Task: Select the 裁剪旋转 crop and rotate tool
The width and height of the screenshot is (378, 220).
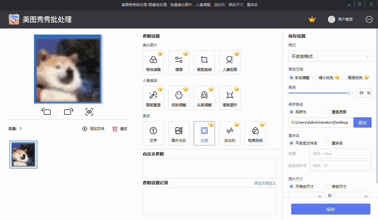Action: point(204,62)
